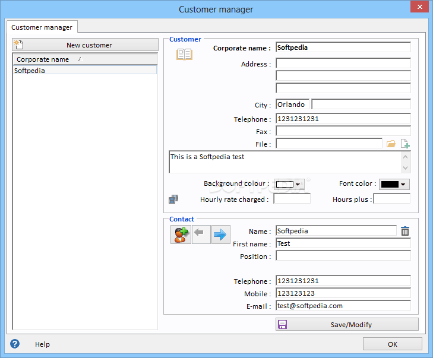Click the customer Telephone field
433x358 pixels.
343,118
